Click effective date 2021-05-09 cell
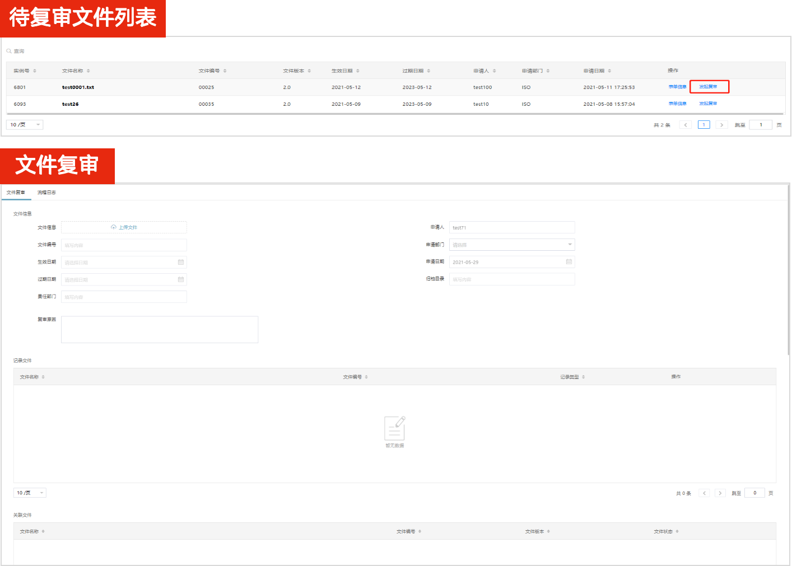Image resolution: width=792 pixels, height=566 pixels. (x=346, y=104)
